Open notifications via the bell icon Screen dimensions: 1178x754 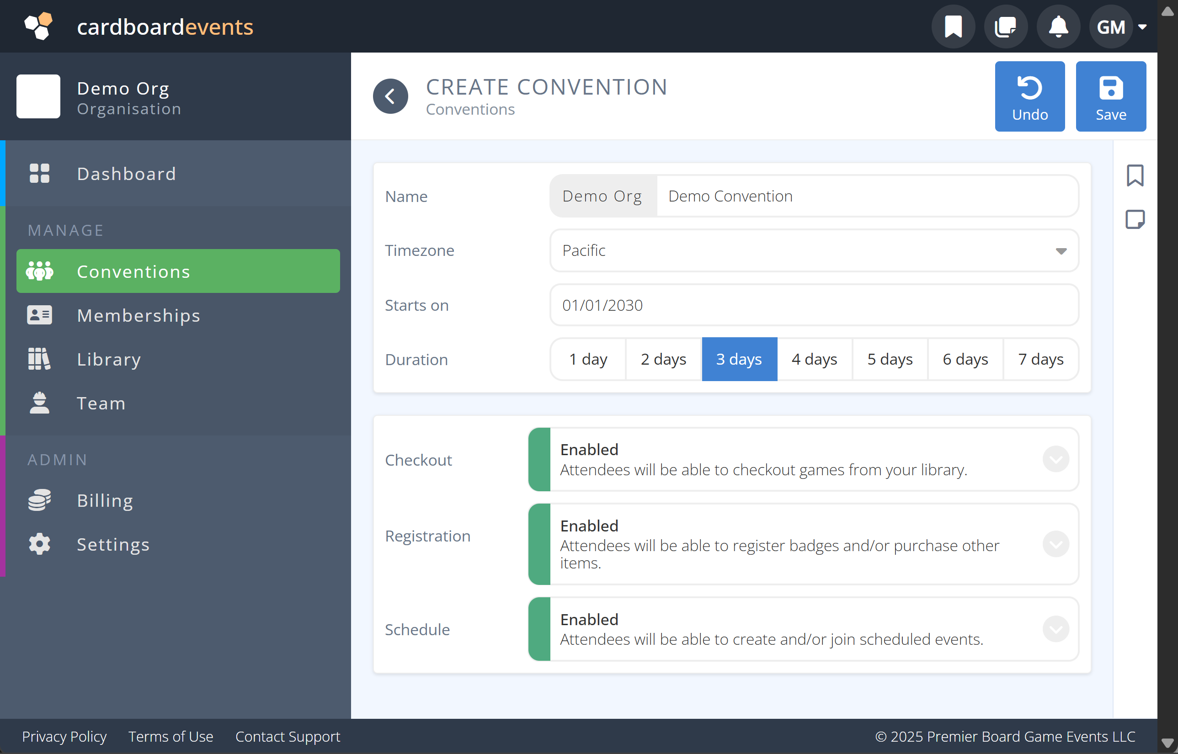pos(1058,27)
